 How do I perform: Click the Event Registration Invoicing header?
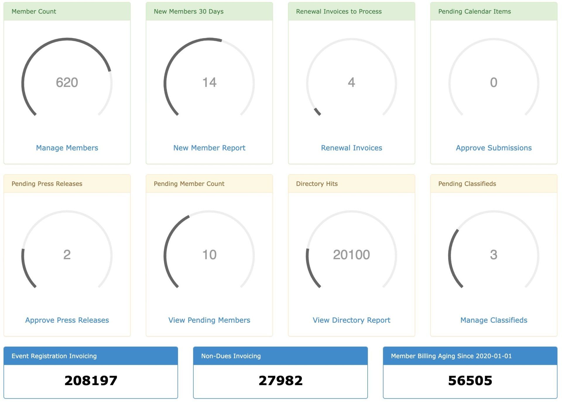coord(91,356)
